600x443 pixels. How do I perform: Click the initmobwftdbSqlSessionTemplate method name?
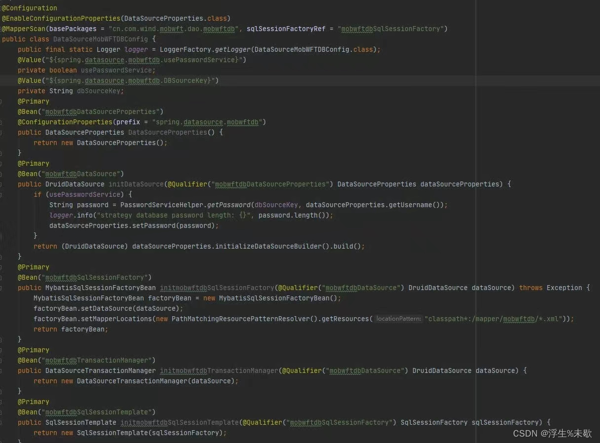coord(180,422)
